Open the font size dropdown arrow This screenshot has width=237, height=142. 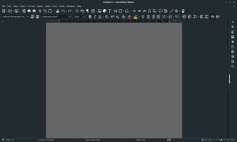click(84, 17)
